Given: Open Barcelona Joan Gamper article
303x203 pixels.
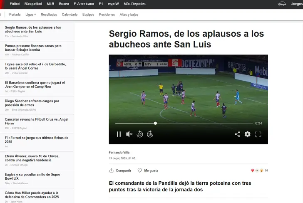Looking at the screenshot, I should [35, 84].
